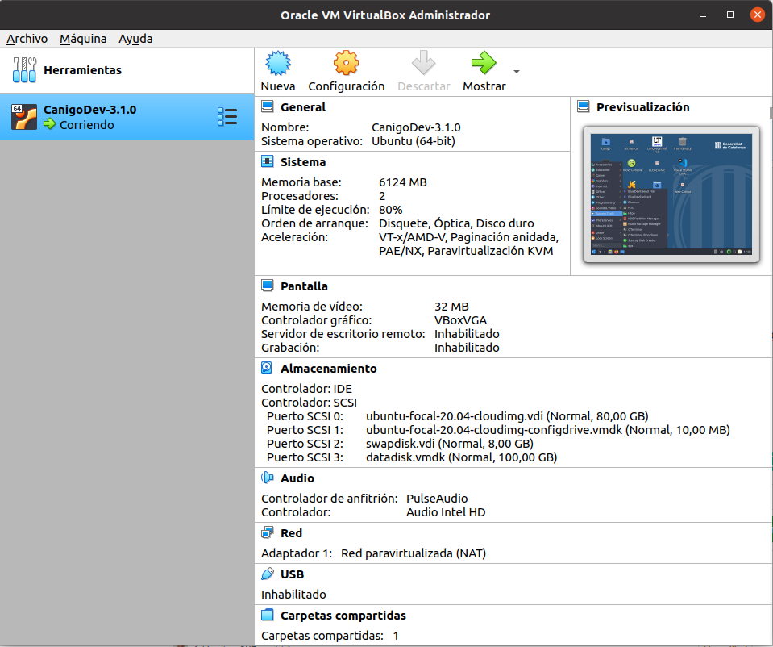Select the CanigoDev-3.1.0 machine icon

tap(24, 117)
